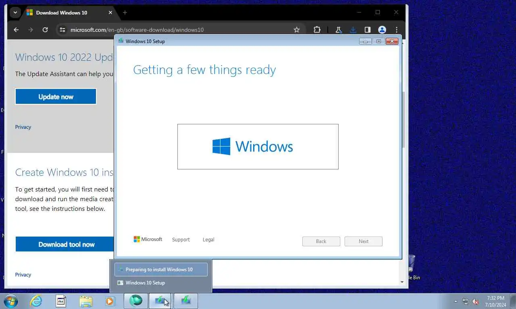Open Windows Explorer folder on taskbar
516x309 pixels.
pyautogui.click(x=86, y=301)
